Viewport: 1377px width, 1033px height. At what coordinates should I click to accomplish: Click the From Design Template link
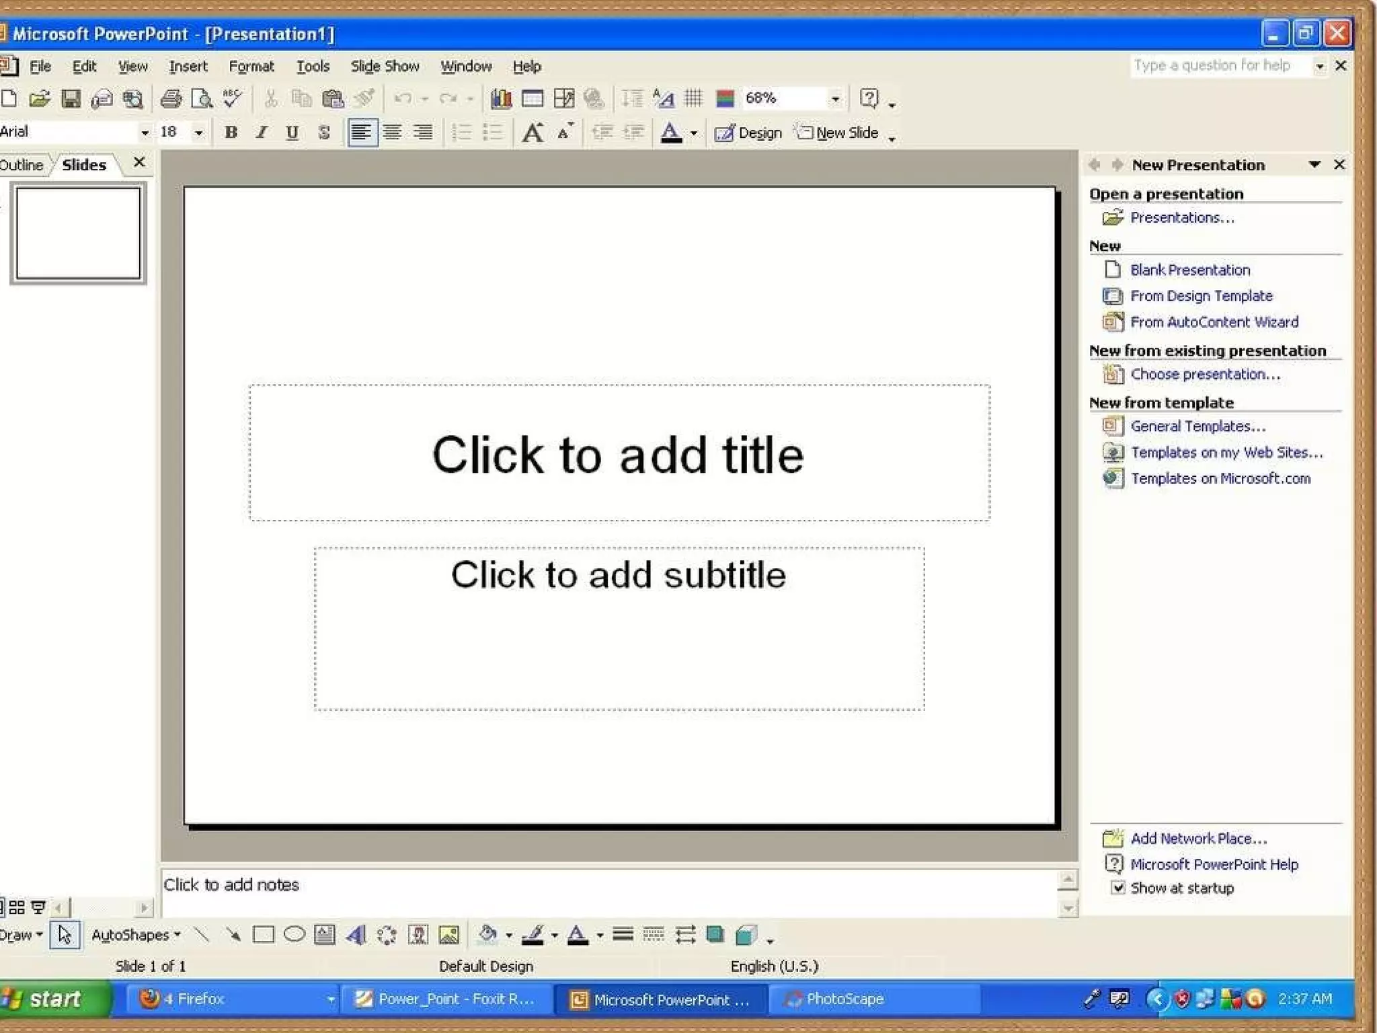click(1201, 296)
